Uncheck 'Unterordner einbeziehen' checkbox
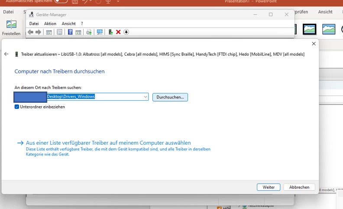The image size is (343, 209). [x=17, y=107]
